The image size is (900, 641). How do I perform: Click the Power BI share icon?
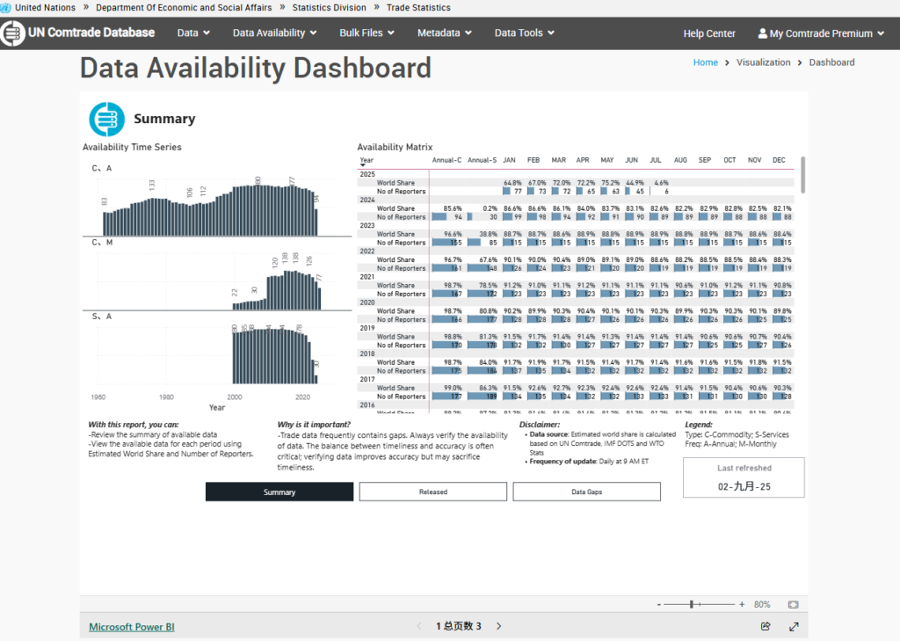765,627
